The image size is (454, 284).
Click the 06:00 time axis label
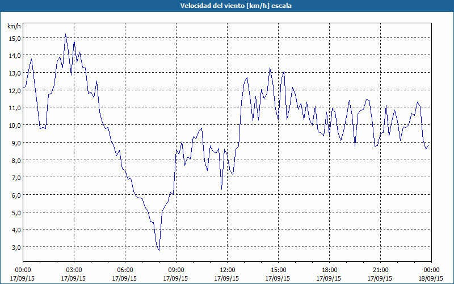point(125,270)
